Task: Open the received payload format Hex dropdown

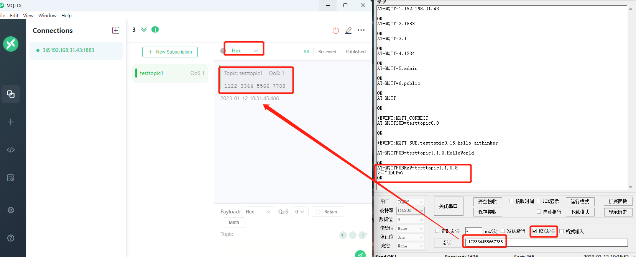Action: (x=244, y=50)
